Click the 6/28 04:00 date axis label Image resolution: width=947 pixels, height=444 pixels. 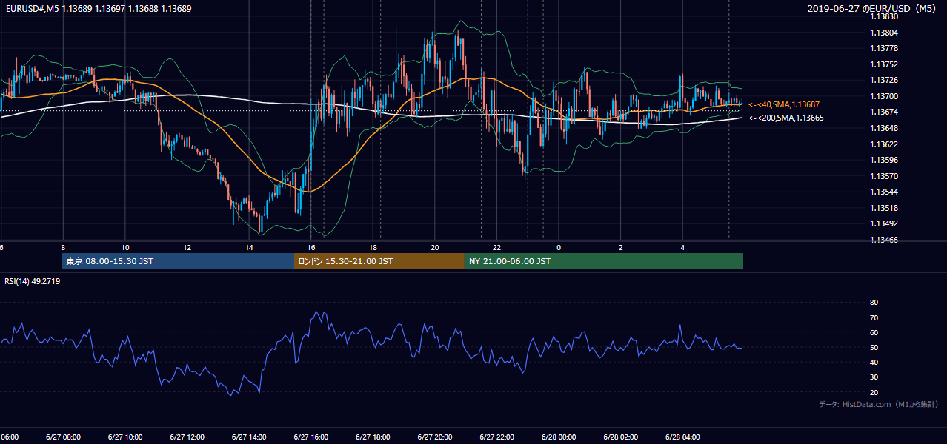(x=683, y=437)
